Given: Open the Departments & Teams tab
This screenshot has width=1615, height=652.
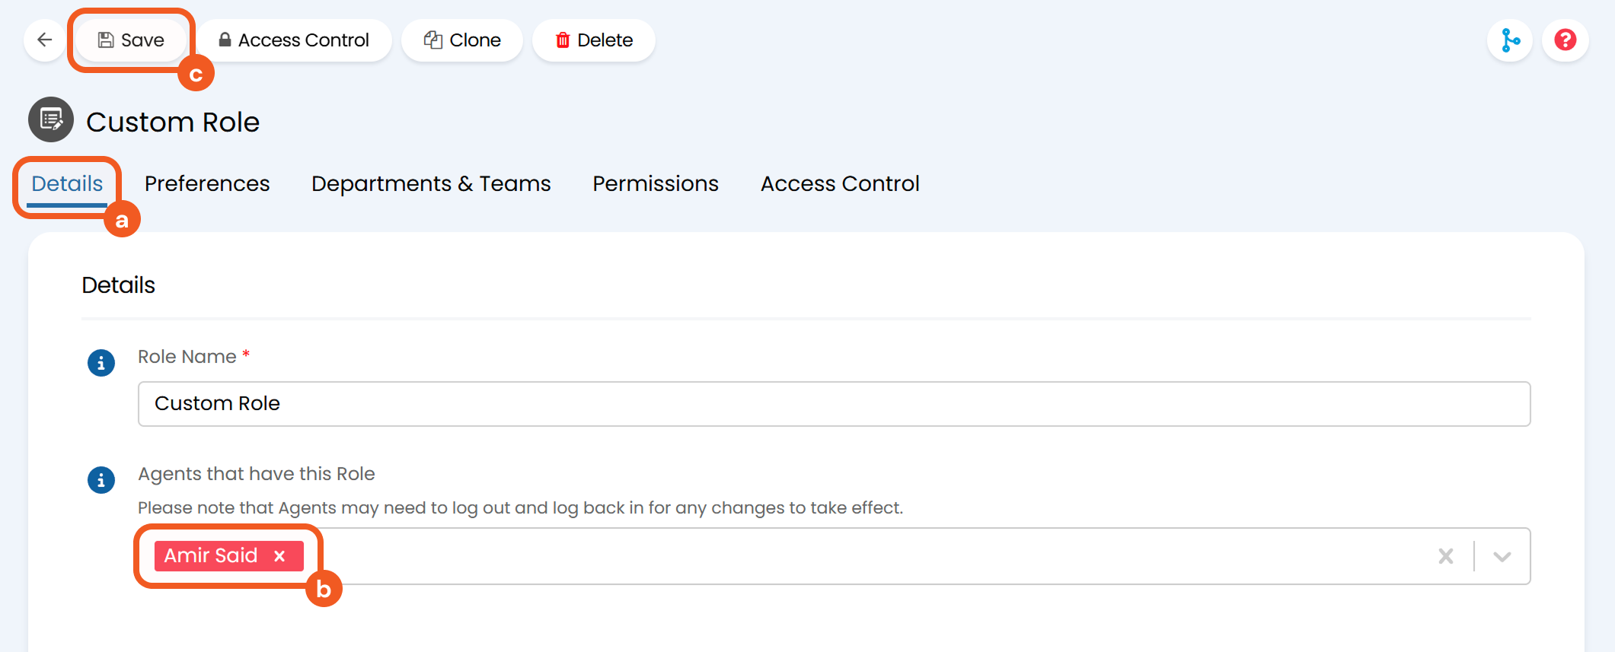Looking at the screenshot, I should click(431, 184).
